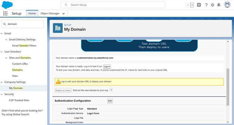Screen dimensions: 234x125
Task: Switch to the Object Manager tab
Action: point(50,13)
